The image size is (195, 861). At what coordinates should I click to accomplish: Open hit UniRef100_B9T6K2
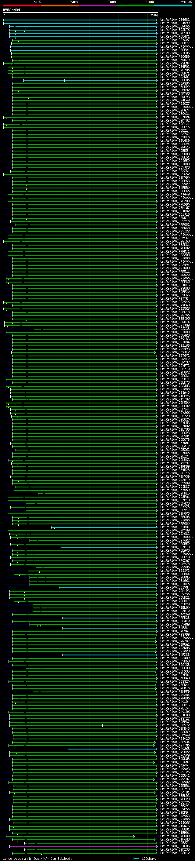point(175,541)
